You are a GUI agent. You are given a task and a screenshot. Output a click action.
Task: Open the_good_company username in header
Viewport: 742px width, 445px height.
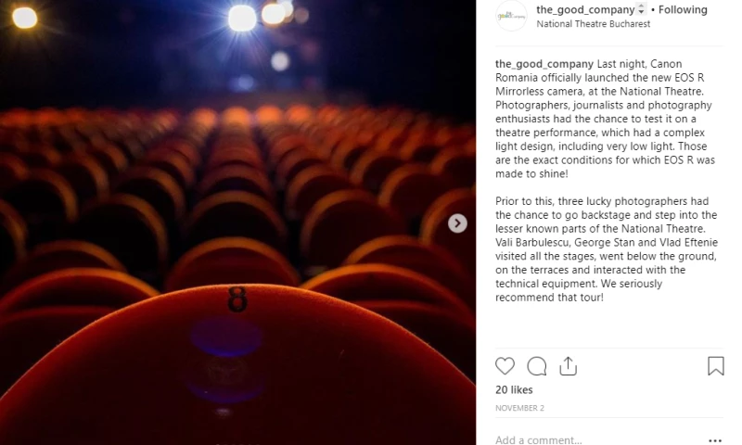pyautogui.click(x=585, y=9)
